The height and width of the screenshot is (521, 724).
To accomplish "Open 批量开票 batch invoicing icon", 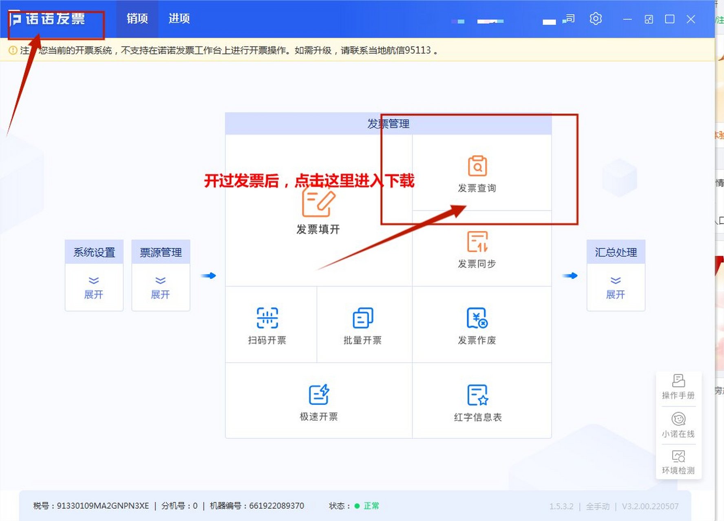I will coord(363,318).
